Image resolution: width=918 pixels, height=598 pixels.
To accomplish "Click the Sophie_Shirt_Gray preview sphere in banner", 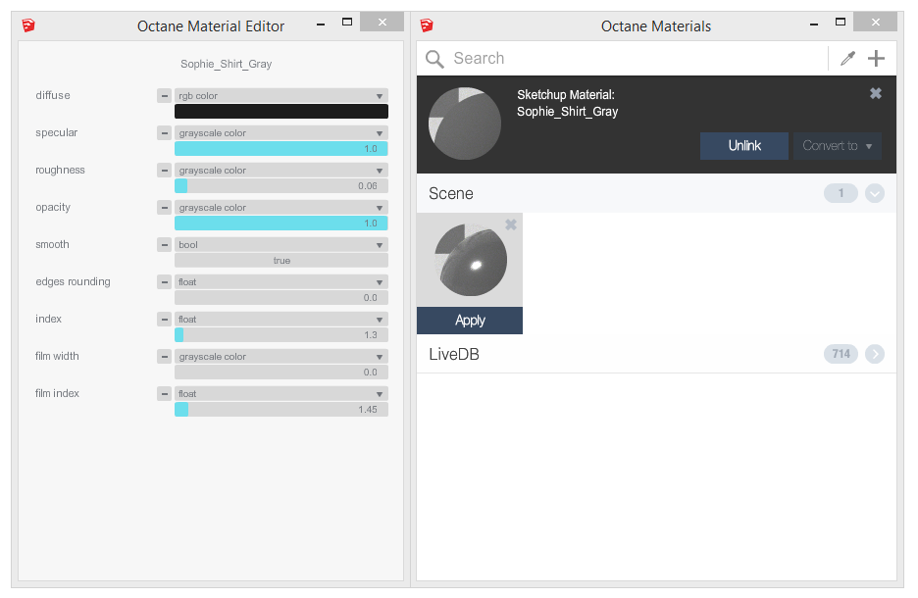I will tap(465, 124).
